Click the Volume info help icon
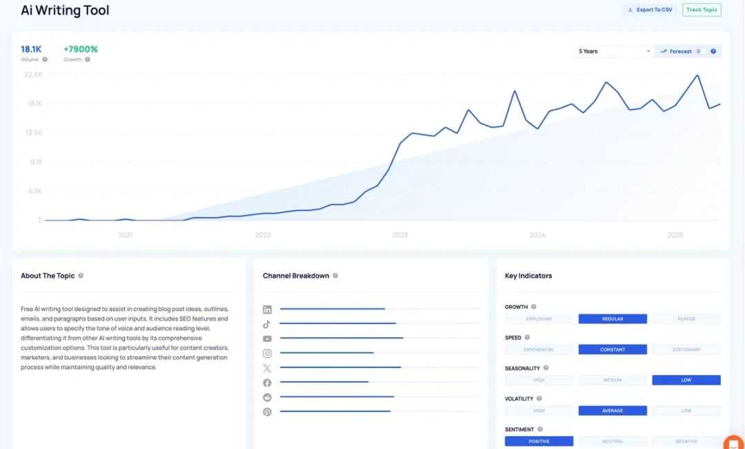Viewport: 745px width, 449px height. coord(45,59)
